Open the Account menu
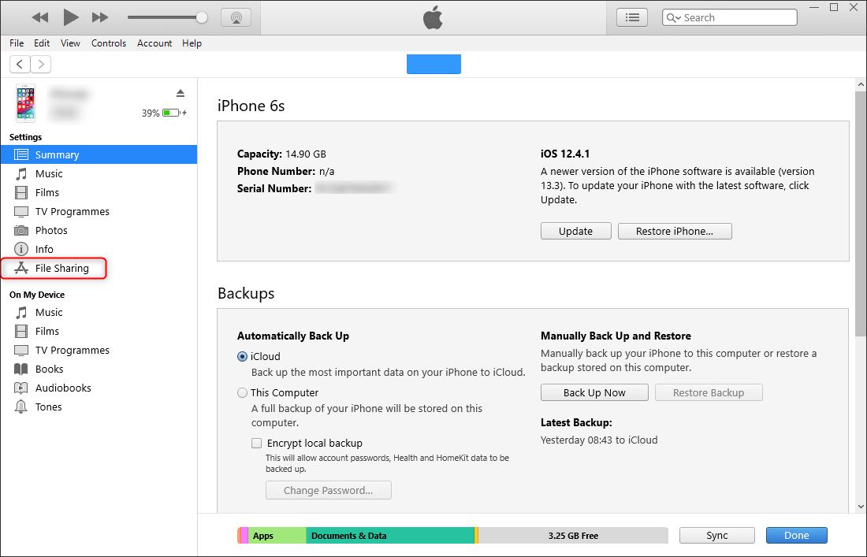The height and width of the screenshot is (557, 867). pyautogui.click(x=154, y=43)
